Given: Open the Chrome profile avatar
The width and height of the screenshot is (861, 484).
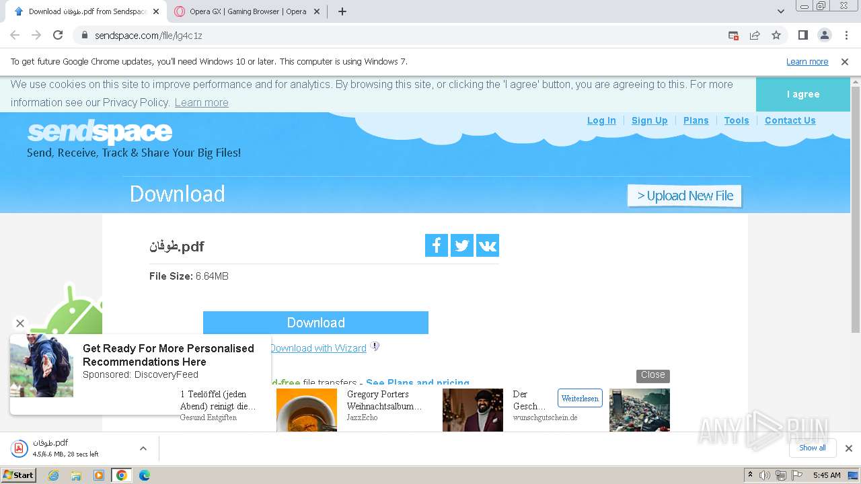Looking at the screenshot, I should coord(825,35).
